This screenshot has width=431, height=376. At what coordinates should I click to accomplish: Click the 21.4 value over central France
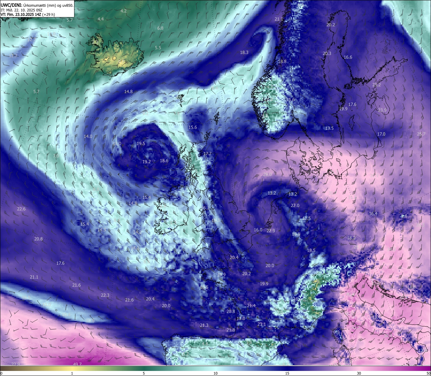click(x=251, y=306)
